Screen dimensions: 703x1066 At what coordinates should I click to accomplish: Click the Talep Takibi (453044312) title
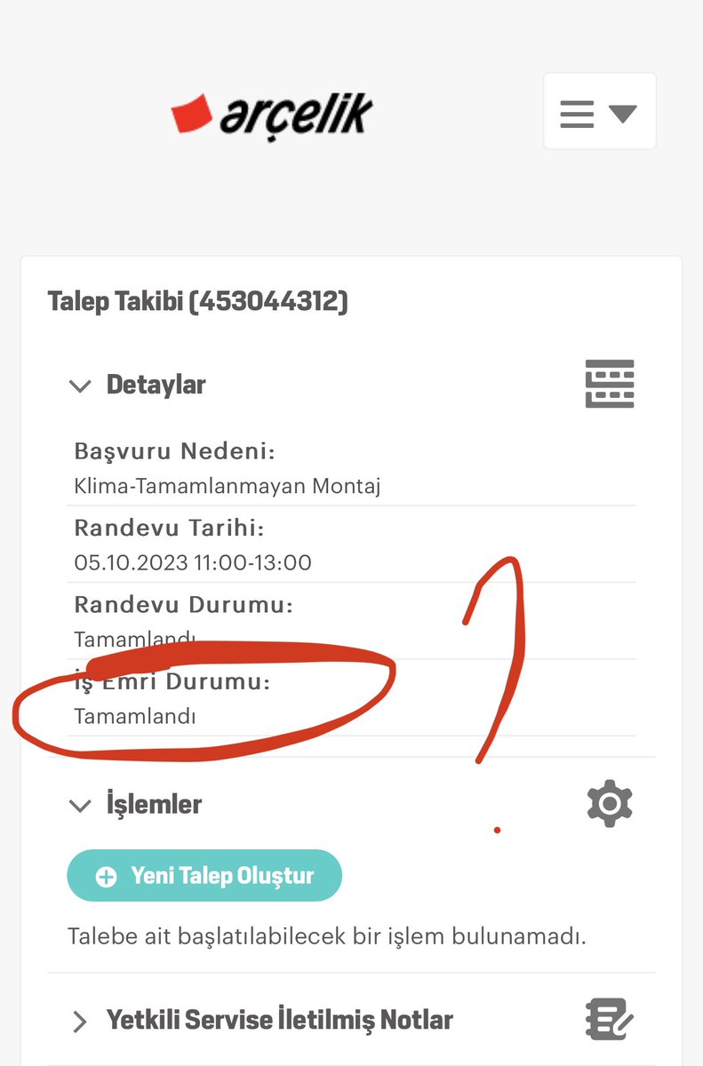click(x=198, y=302)
